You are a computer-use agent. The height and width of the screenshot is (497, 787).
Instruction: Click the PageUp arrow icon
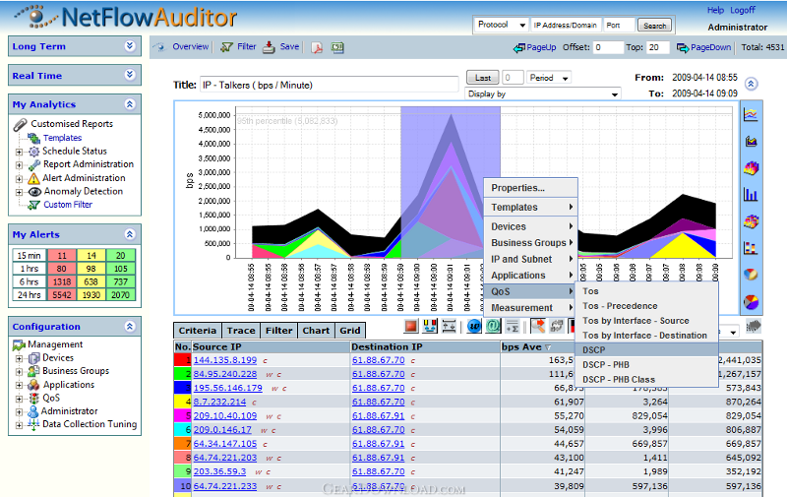click(x=519, y=47)
